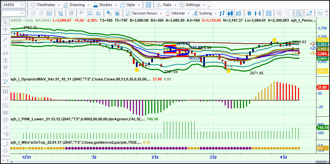This screenshot has height=164, width=330.
Task: Click the sjh_I_DynamicMAV_Hst study label
Action: 81,79
